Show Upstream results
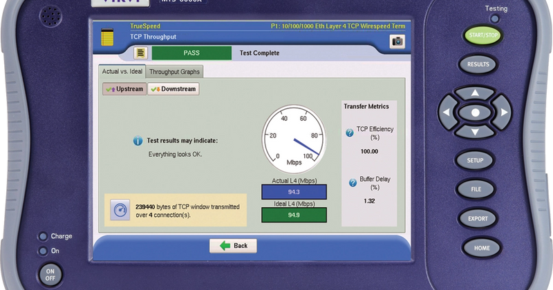This screenshot has height=290, width=553. pos(124,89)
